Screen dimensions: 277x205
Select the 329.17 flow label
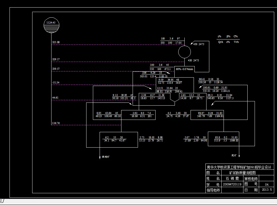point(56,59)
